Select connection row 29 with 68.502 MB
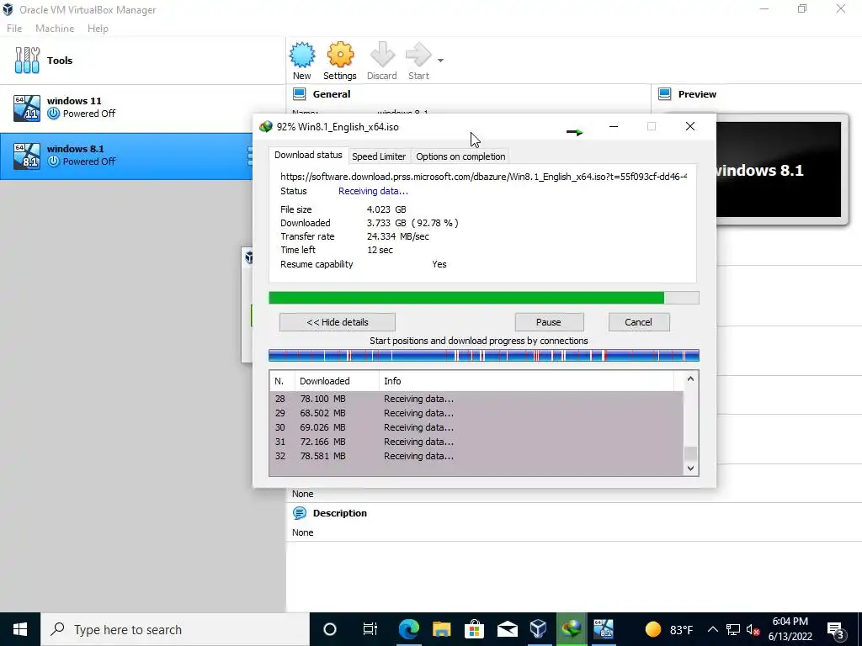The height and width of the screenshot is (646, 862). tap(476, 413)
